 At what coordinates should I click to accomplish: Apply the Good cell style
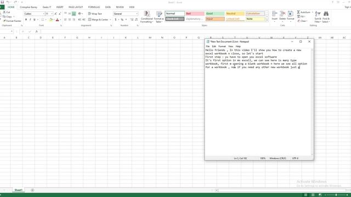click(x=215, y=14)
